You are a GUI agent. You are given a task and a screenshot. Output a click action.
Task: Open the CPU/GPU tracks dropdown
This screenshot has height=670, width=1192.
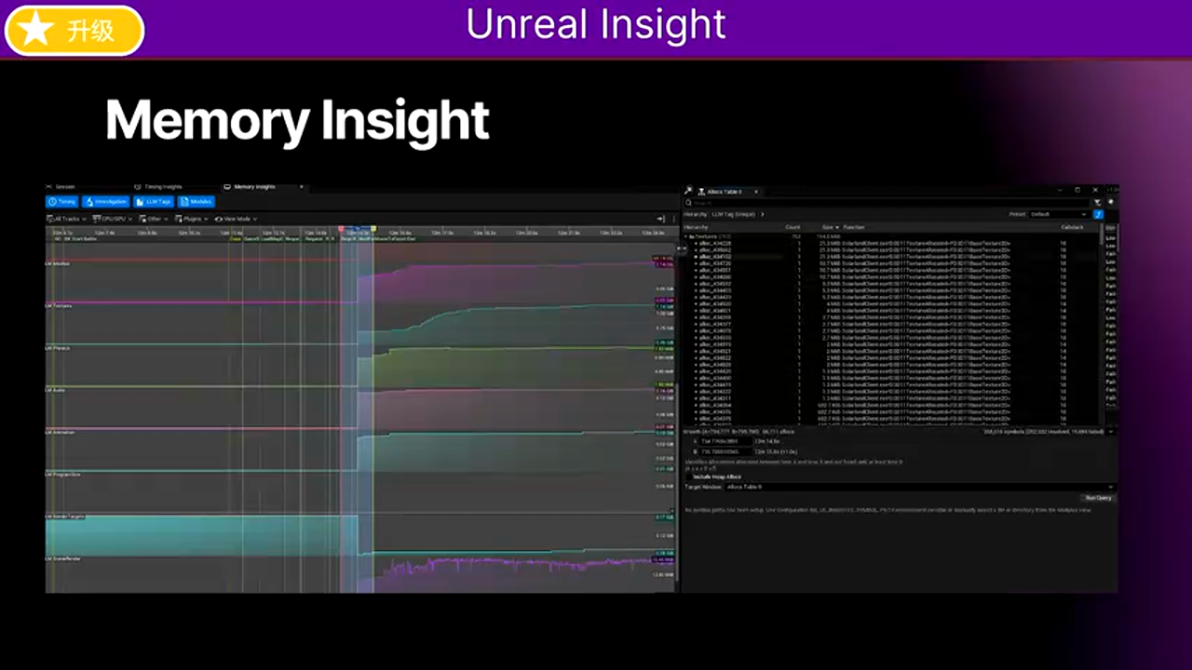pos(113,219)
